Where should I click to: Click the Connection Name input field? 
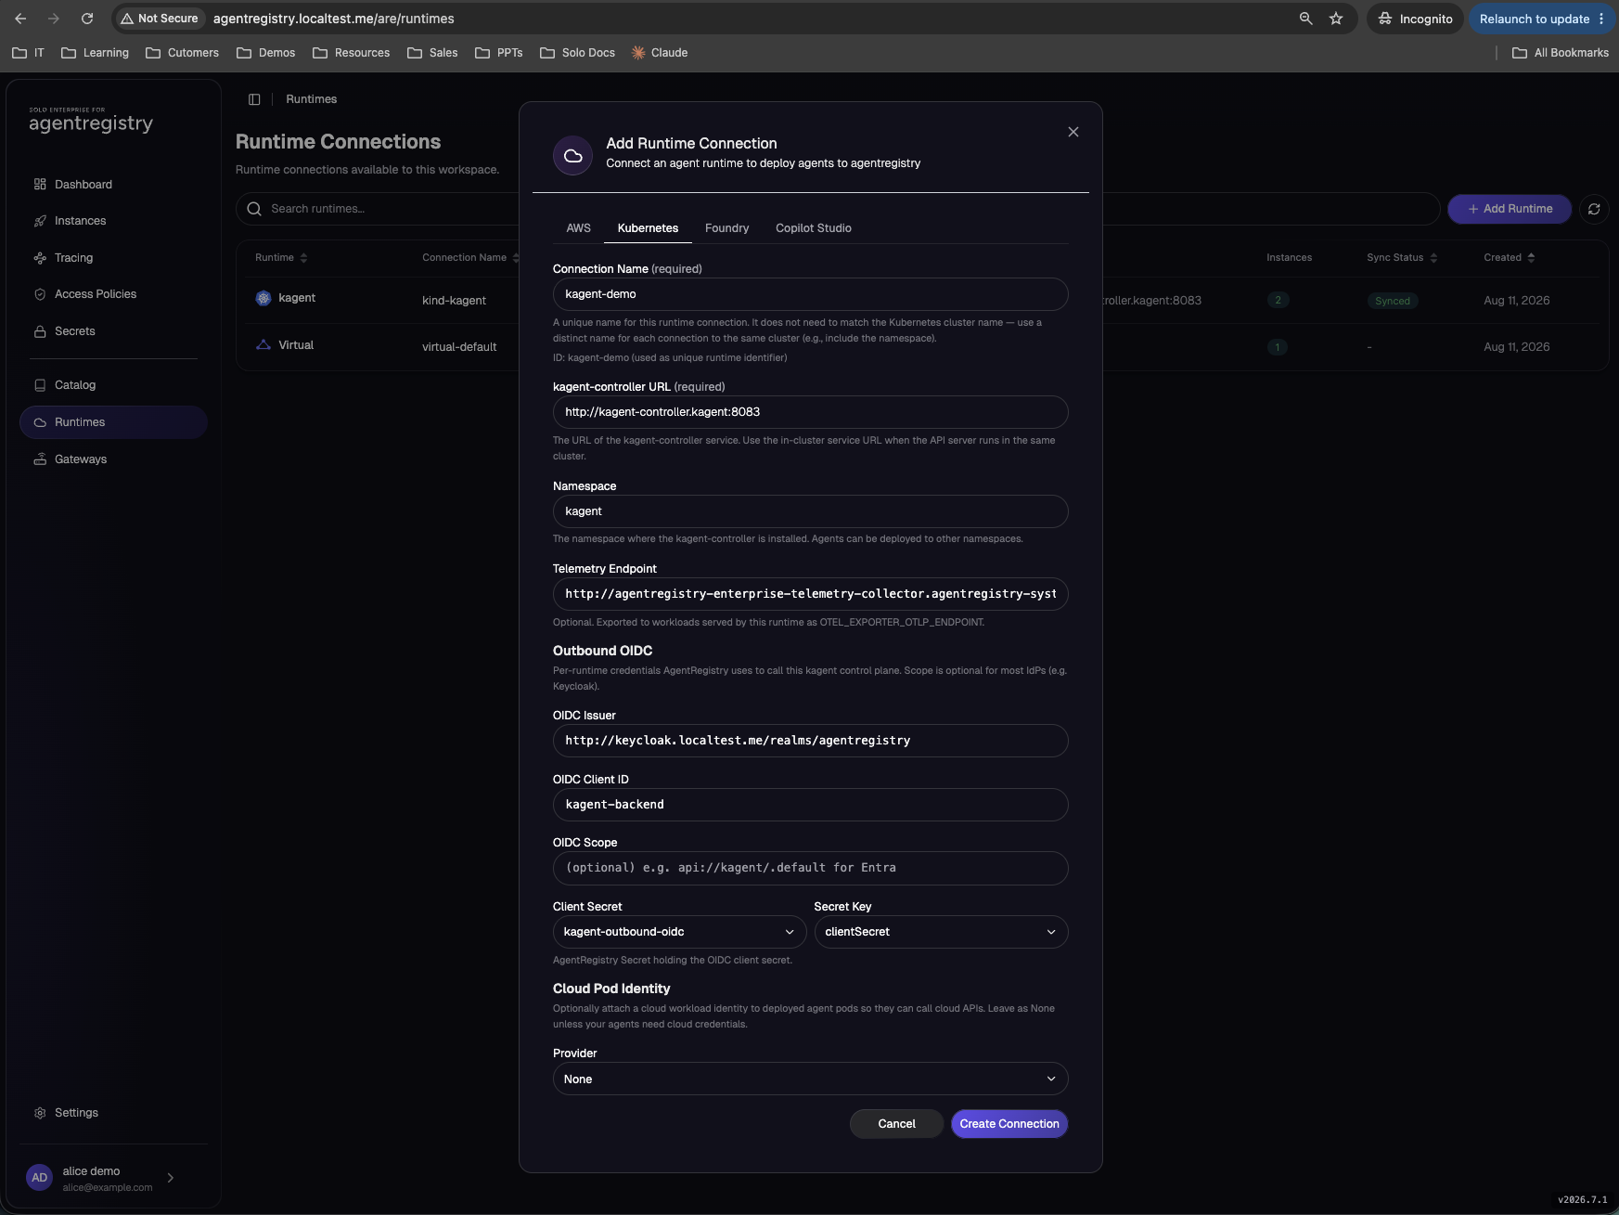[810, 294]
